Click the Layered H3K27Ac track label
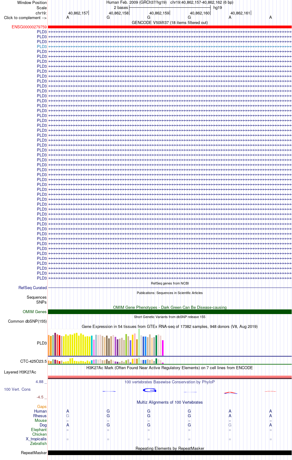 20,372
